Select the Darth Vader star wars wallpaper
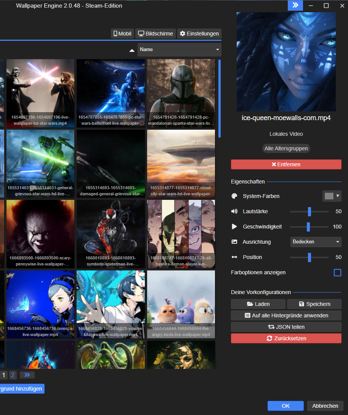Image resolution: width=348 pixels, height=415 pixels. coord(40,93)
